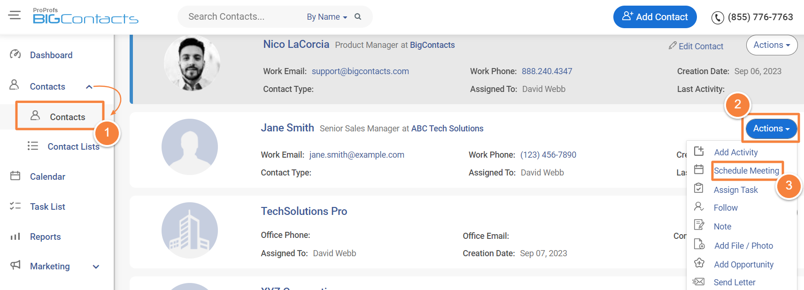Click Edit Contact for Nico LaCorcia
The image size is (804, 290).
(x=701, y=46)
